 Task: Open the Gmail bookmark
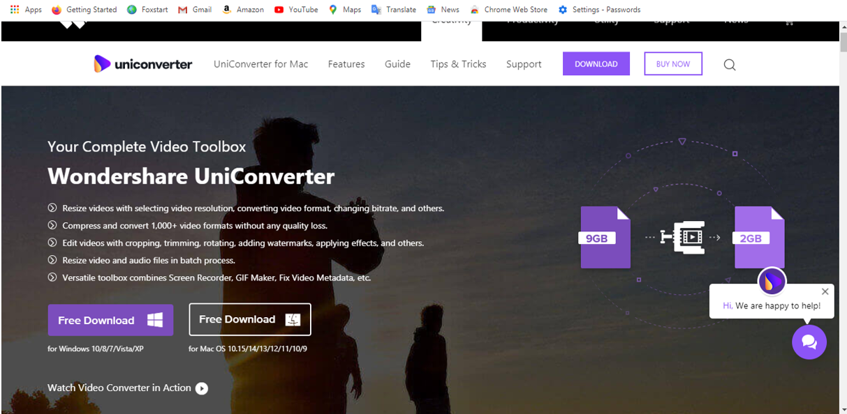[x=195, y=10]
